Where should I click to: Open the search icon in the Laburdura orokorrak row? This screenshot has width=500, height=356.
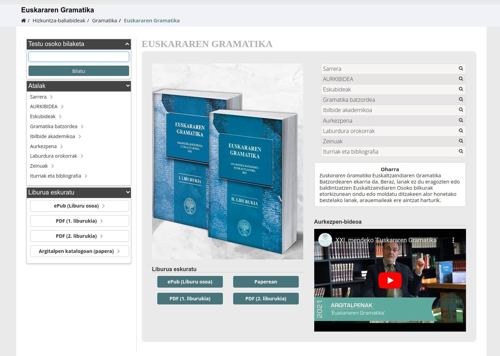point(461,131)
